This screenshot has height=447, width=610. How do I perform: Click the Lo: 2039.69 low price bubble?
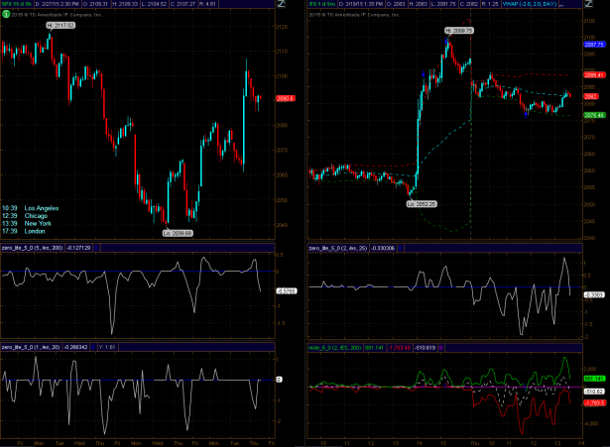pyautogui.click(x=178, y=233)
